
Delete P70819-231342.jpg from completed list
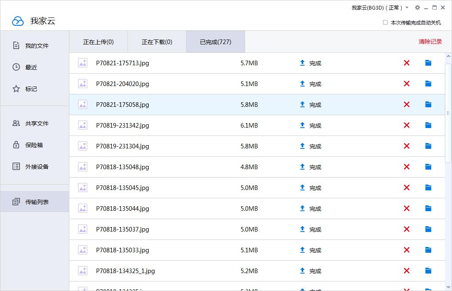point(406,125)
